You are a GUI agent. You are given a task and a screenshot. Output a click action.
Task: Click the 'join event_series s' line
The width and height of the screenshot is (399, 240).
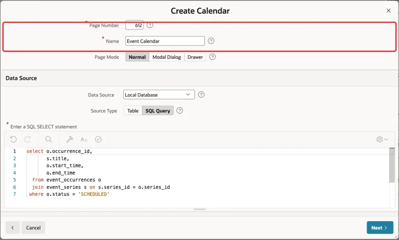tap(101, 187)
